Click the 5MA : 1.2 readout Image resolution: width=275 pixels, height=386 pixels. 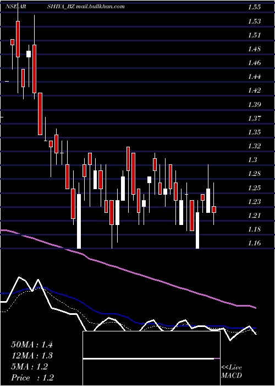(x=30, y=367)
